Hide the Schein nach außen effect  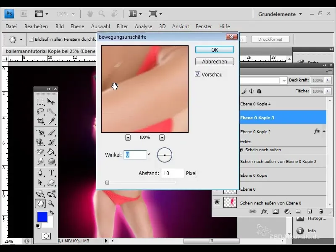coord(241,150)
